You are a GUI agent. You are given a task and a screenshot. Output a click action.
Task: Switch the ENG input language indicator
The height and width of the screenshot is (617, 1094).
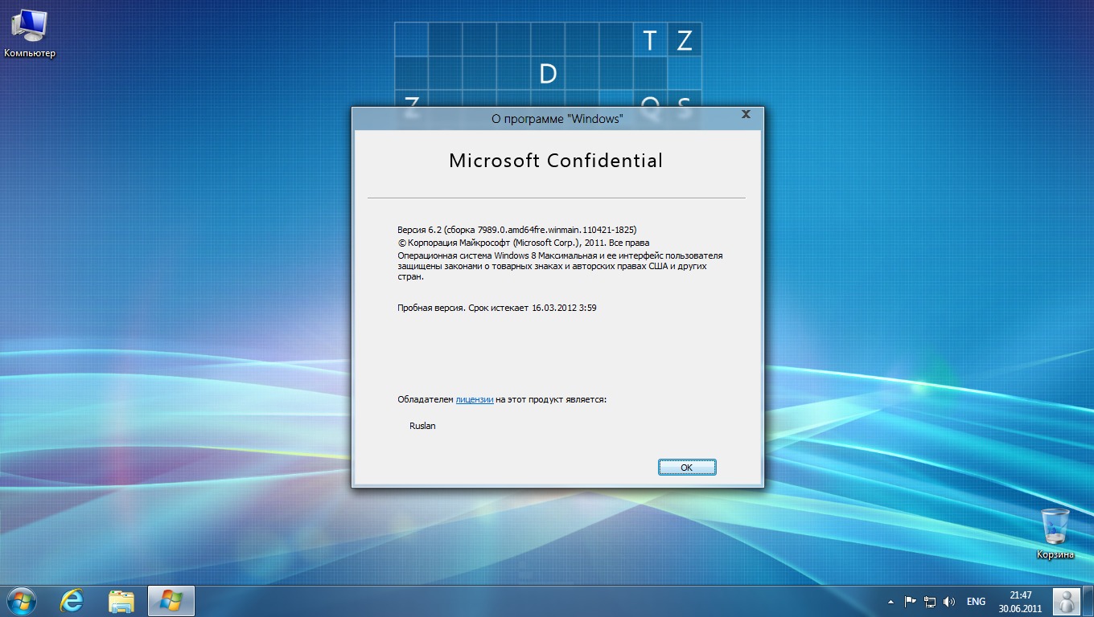pos(976,601)
